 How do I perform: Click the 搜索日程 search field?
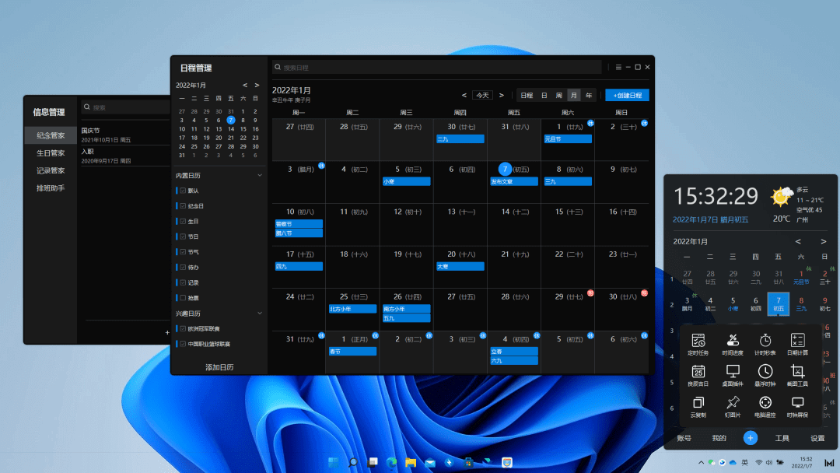pos(436,68)
